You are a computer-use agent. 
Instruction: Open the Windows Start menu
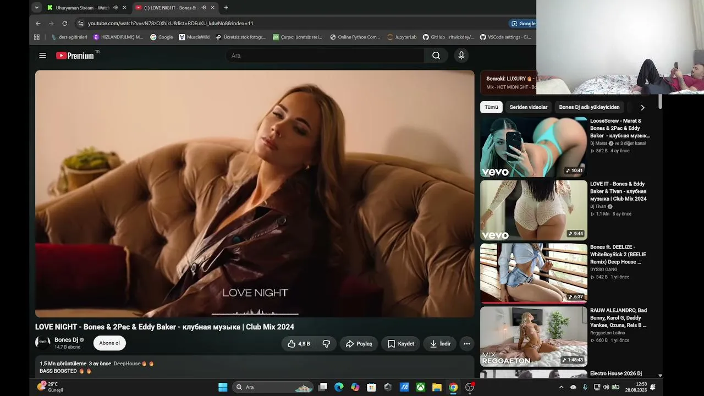pyautogui.click(x=223, y=387)
